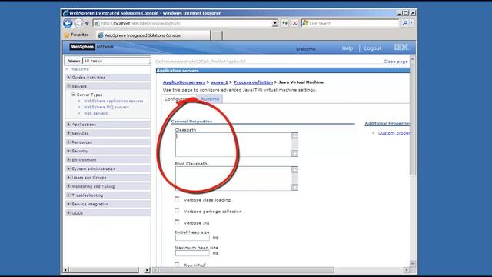Enable Verbose class loading checkbox
This screenshot has width=492, height=277.
click(x=177, y=199)
